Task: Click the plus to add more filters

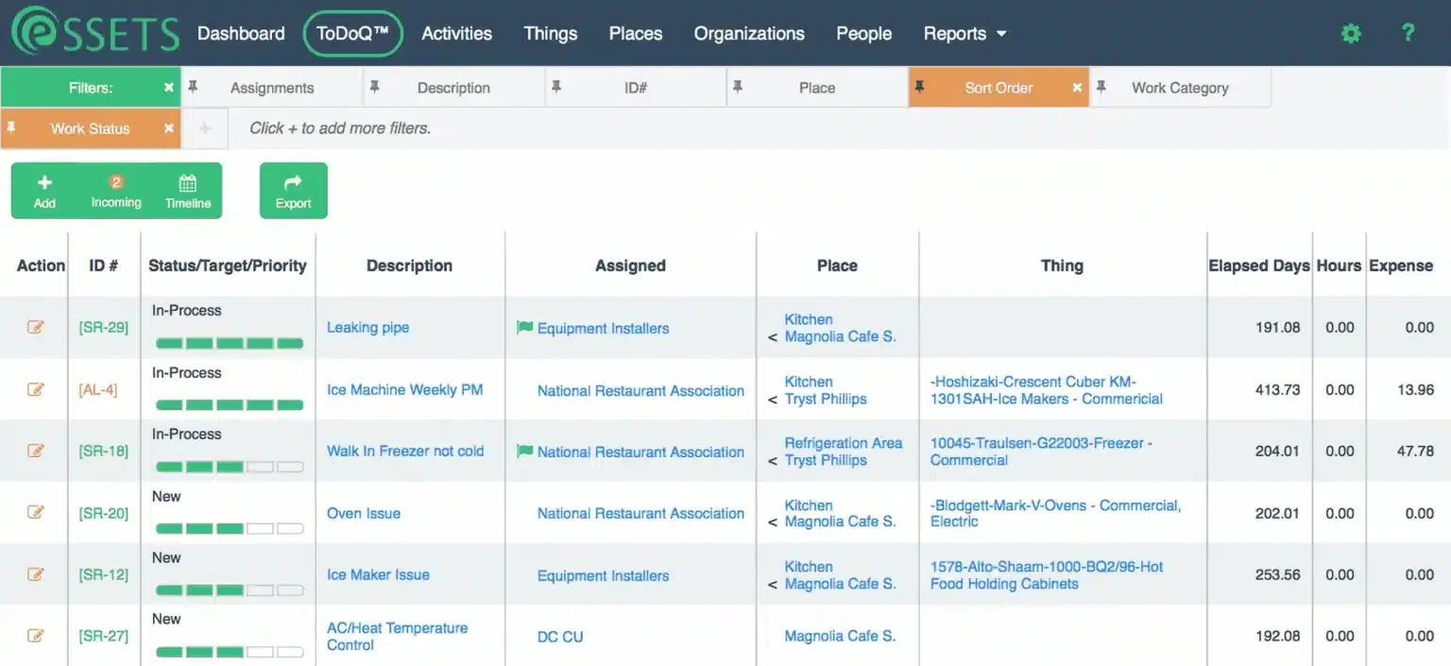Action: [205, 128]
